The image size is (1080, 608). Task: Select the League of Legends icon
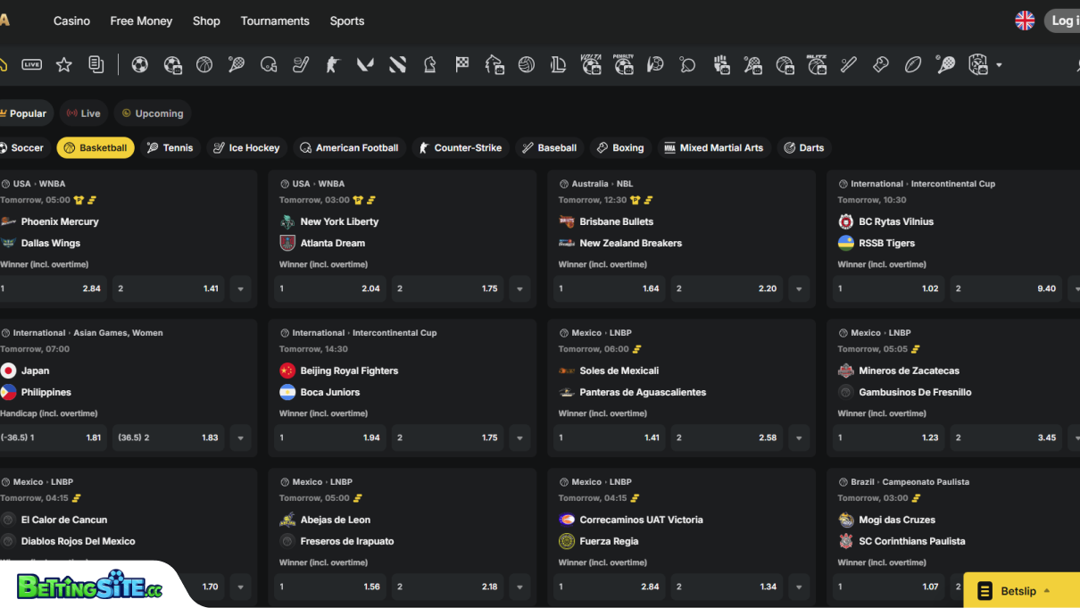coord(559,64)
